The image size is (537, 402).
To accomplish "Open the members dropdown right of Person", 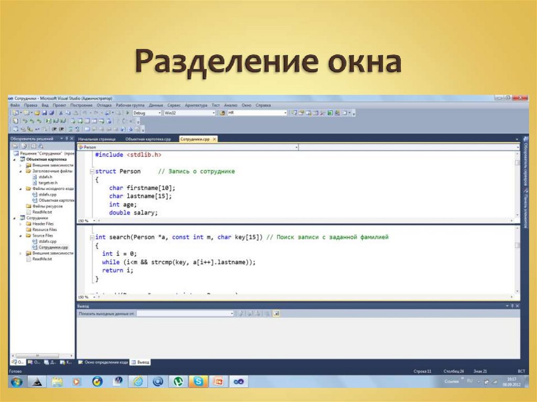I will (x=518, y=147).
